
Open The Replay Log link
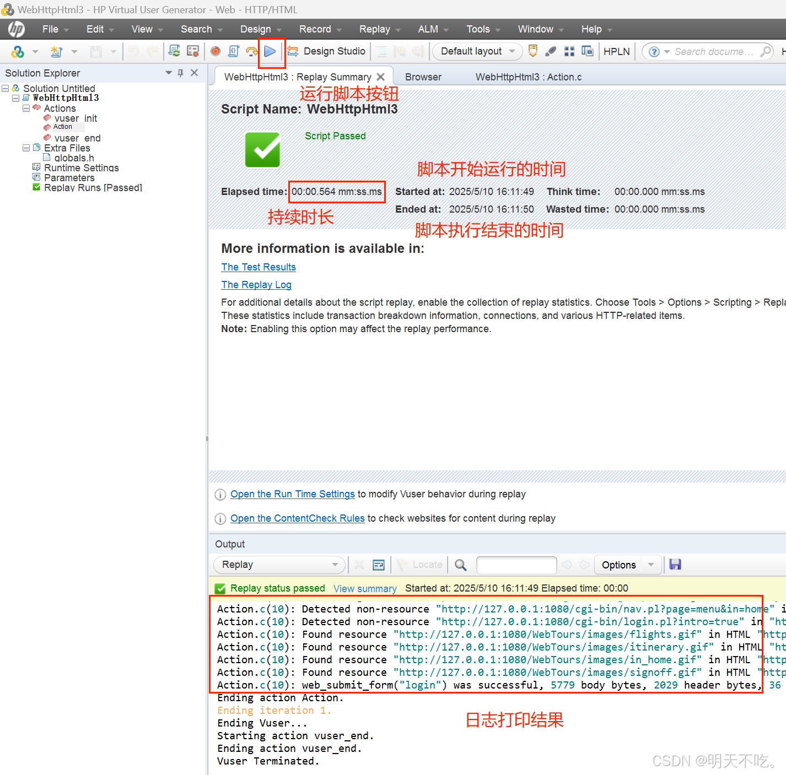[256, 285]
